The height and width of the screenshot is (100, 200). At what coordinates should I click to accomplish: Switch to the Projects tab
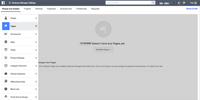click(x=27, y=9)
